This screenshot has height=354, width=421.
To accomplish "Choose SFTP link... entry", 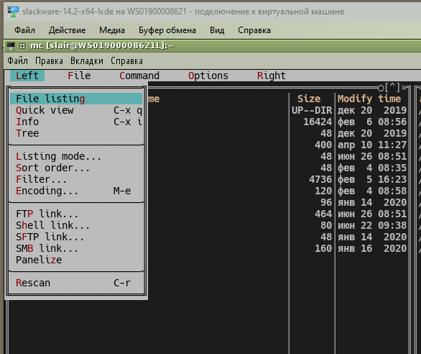I will pos(76,237).
